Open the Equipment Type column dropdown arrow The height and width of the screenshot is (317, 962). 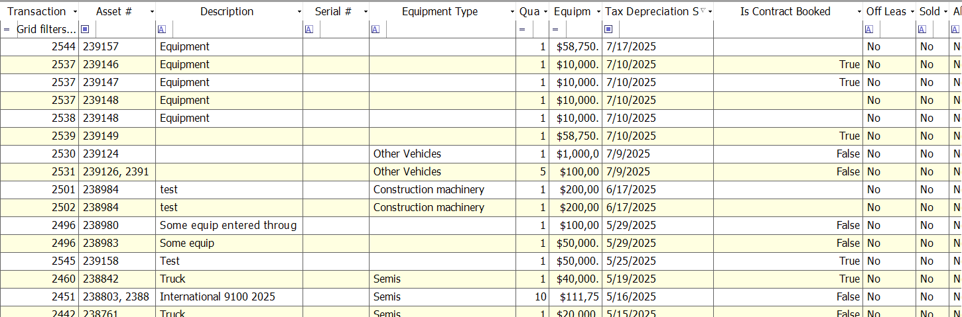pos(512,12)
